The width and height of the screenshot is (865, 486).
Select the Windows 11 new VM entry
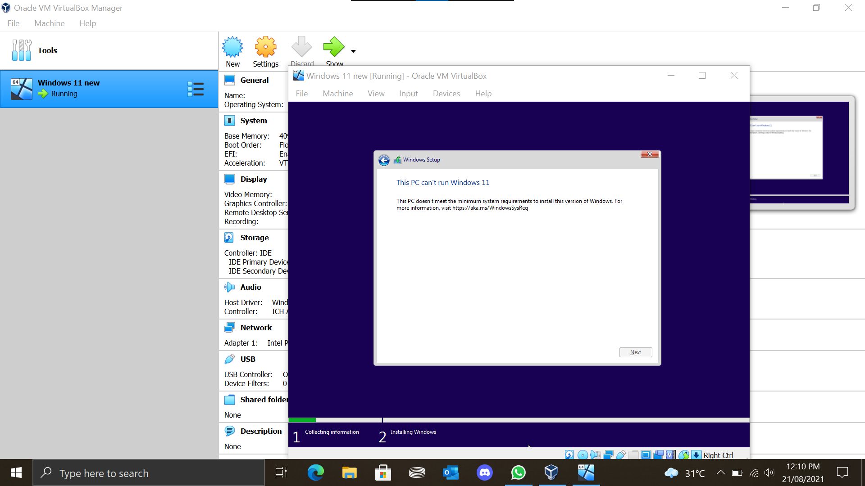(x=109, y=89)
